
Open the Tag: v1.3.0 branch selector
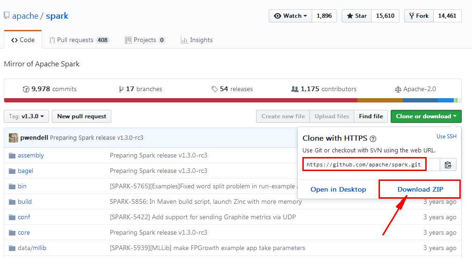click(x=27, y=116)
